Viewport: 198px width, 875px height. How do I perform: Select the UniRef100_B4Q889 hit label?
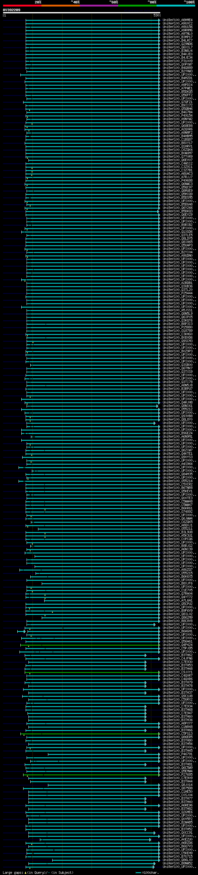(177, 68)
